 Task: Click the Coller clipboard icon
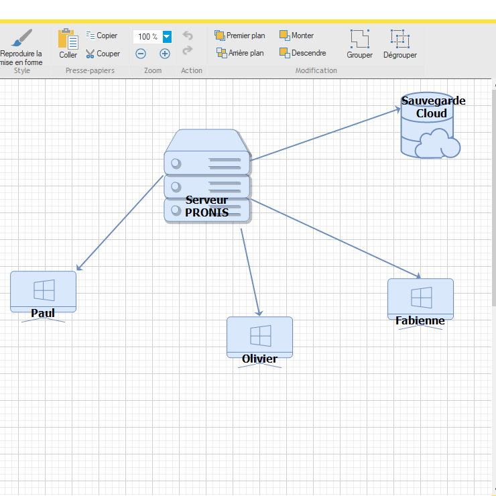coord(68,39)
